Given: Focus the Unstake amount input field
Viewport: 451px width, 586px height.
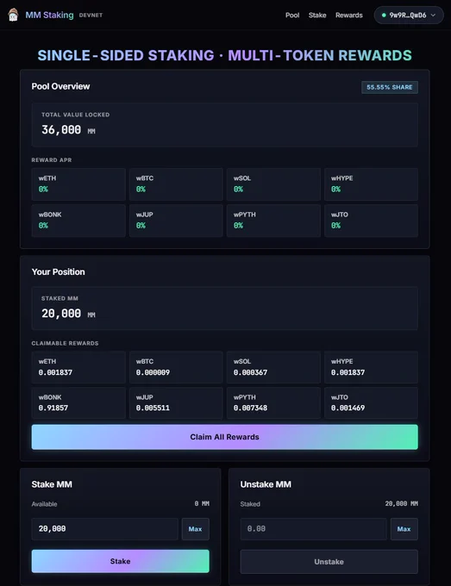Looking at the screenshot, I should (x=313, y=529).
